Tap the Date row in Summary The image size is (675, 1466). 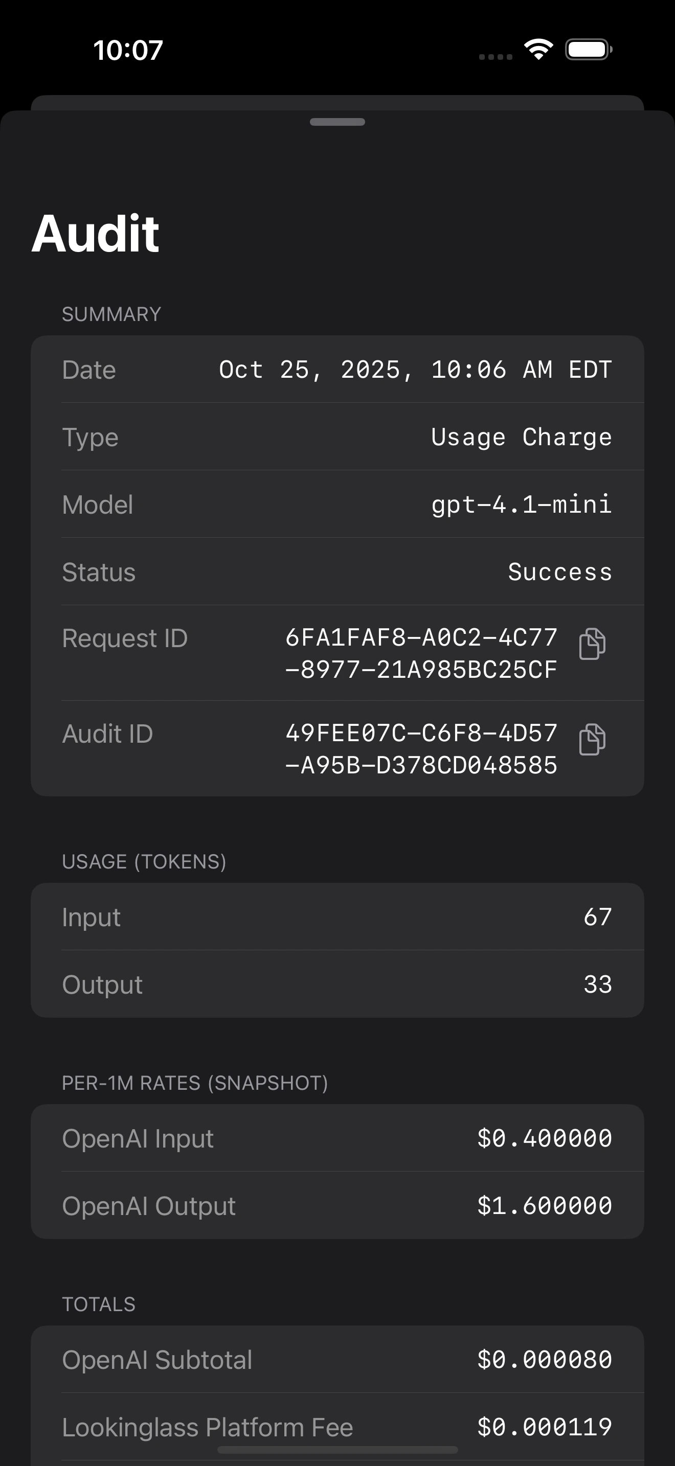(337, 370)
